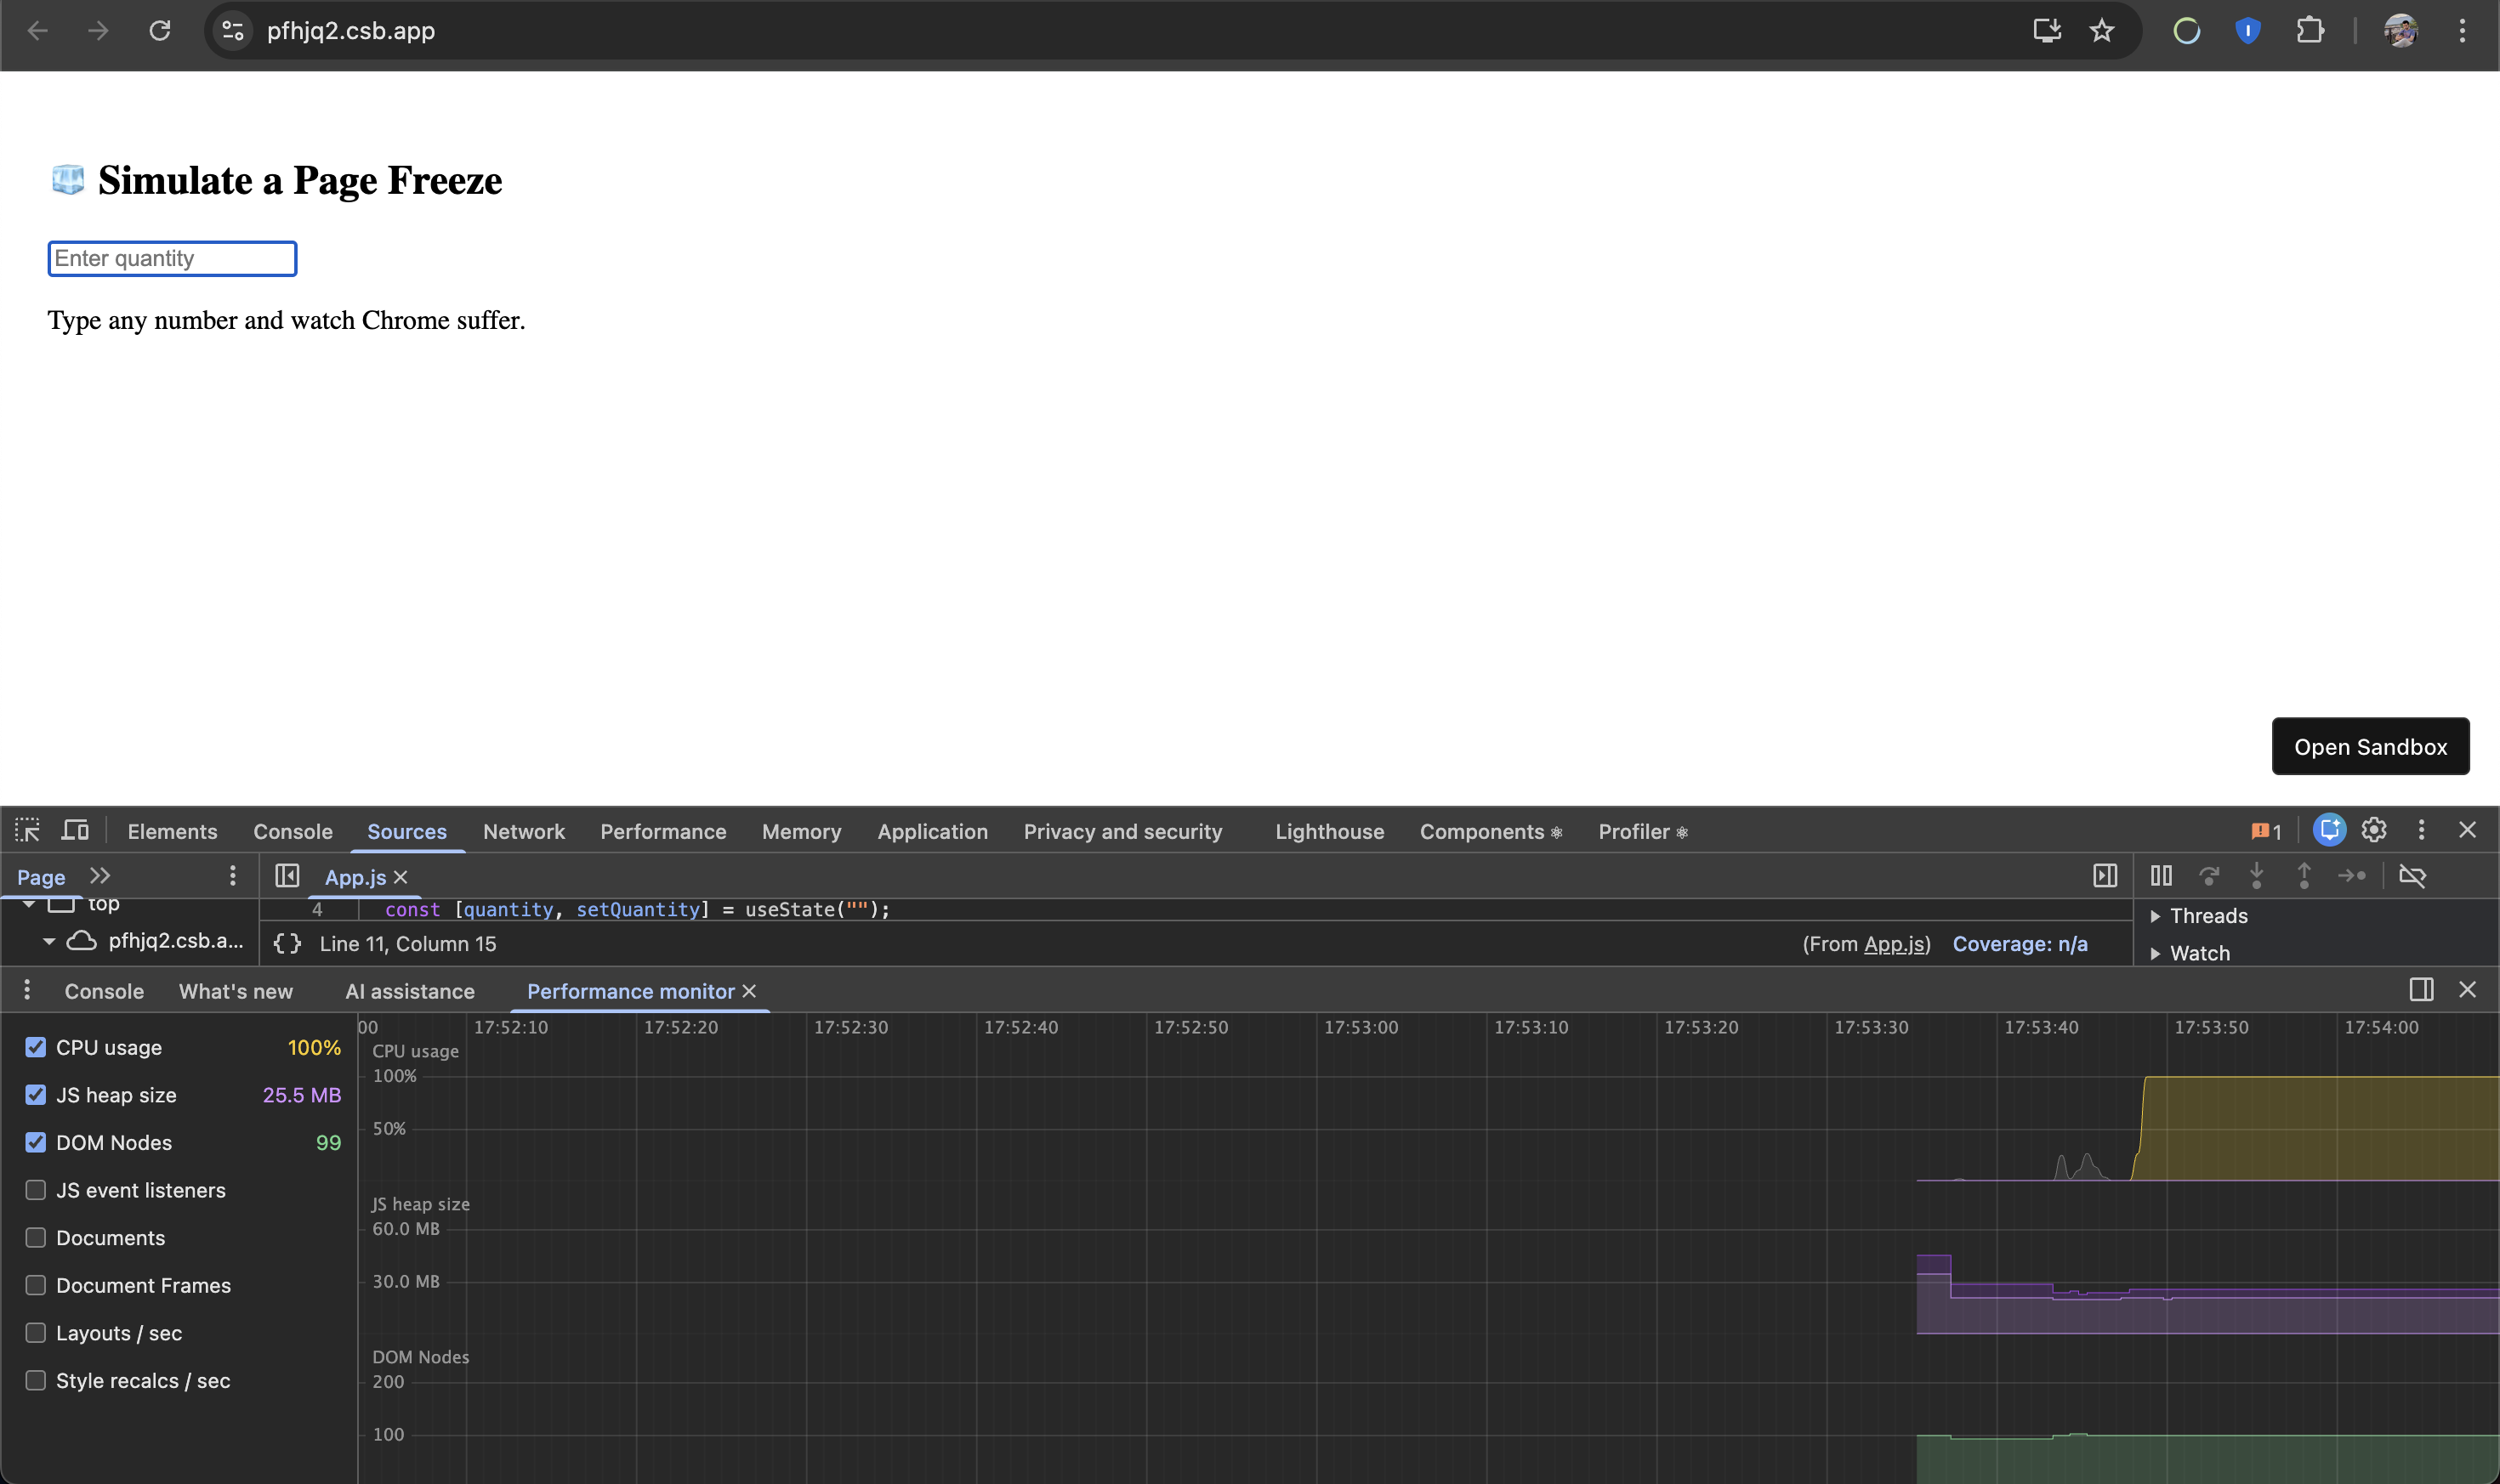2500x1484 pixels.
Task: Uncheck the CPU usage checkbox
Action: 36,1047
